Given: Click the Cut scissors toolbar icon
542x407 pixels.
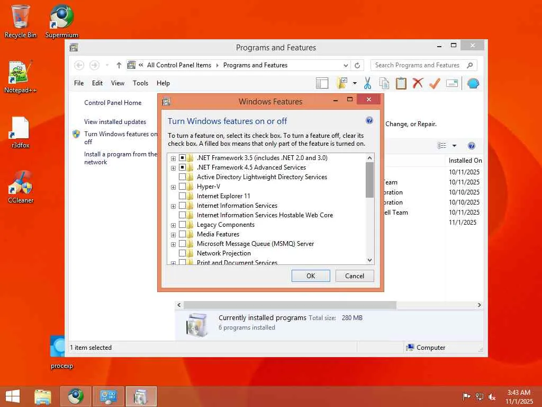Looking at the screenshot, I should [367, 83].
